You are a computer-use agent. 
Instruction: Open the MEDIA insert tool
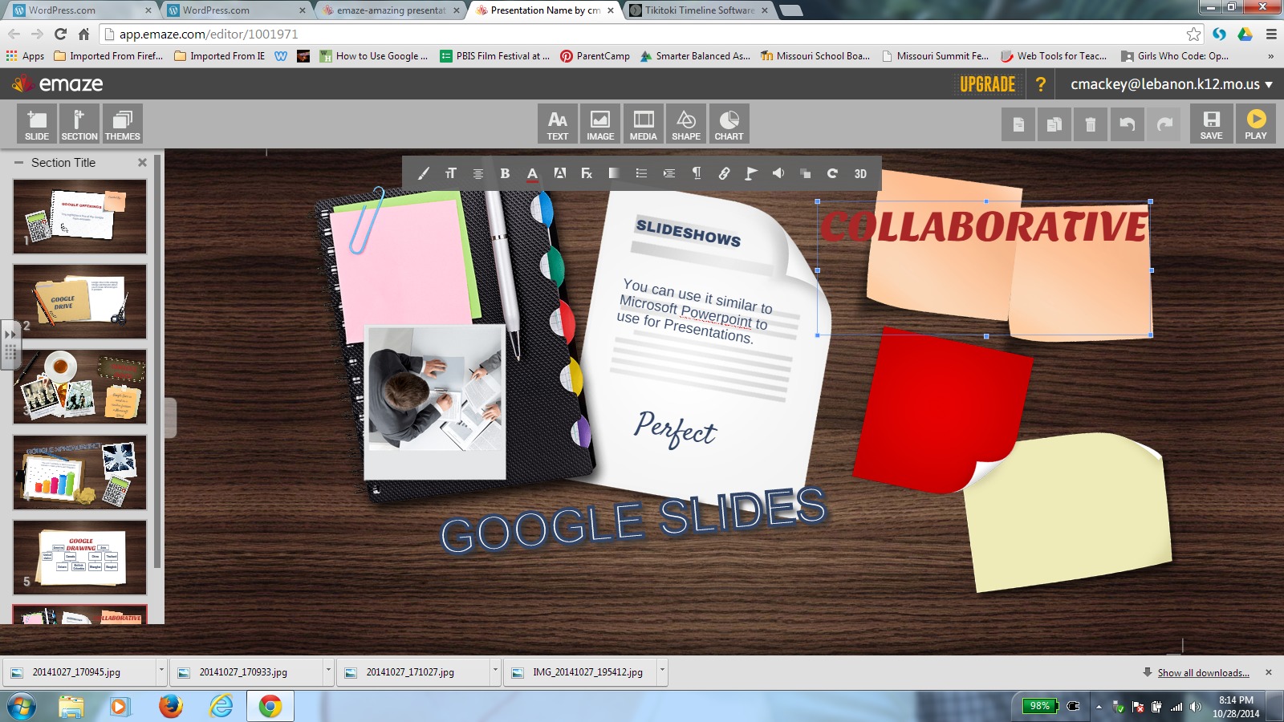(643, 124)
